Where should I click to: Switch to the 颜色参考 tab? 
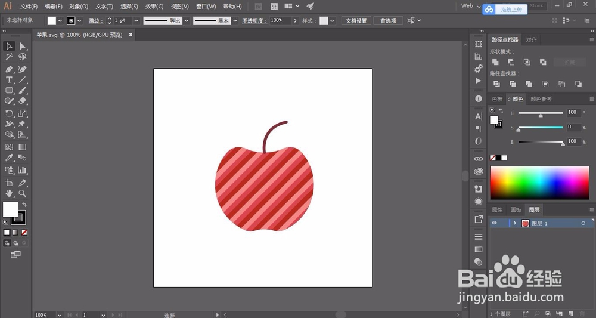(x=541, y=99)
